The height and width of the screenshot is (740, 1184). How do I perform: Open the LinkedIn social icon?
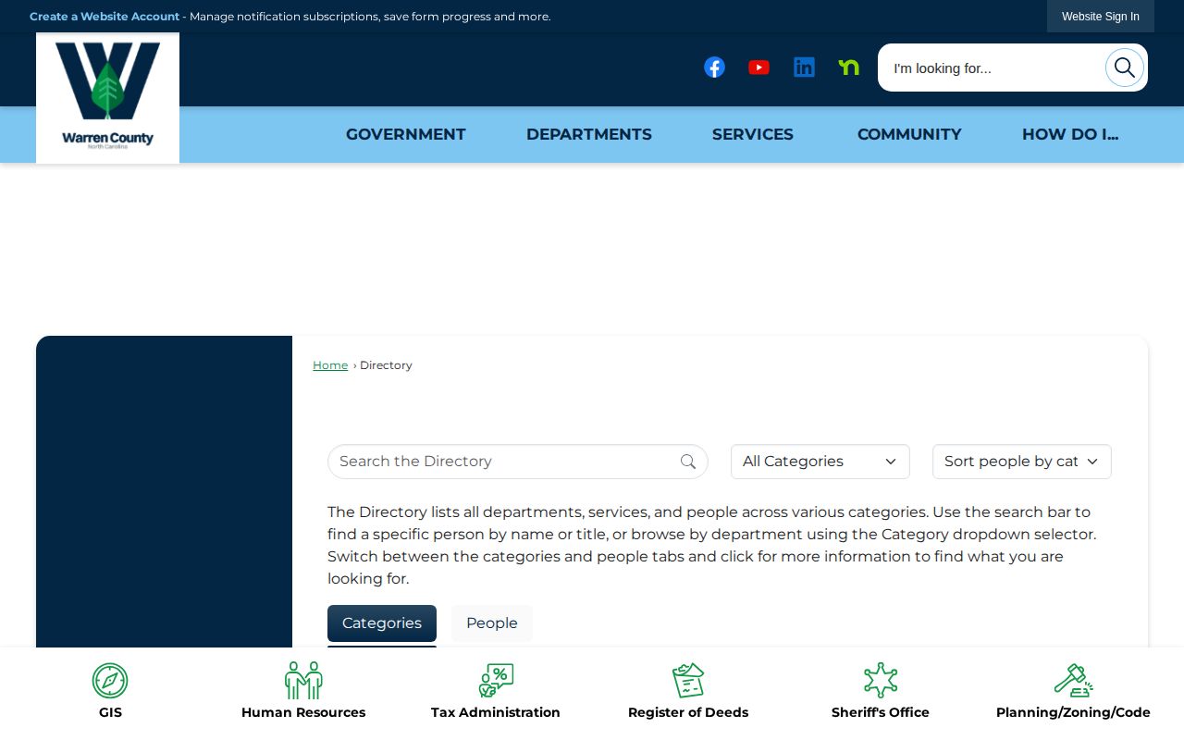click(804, 68)
